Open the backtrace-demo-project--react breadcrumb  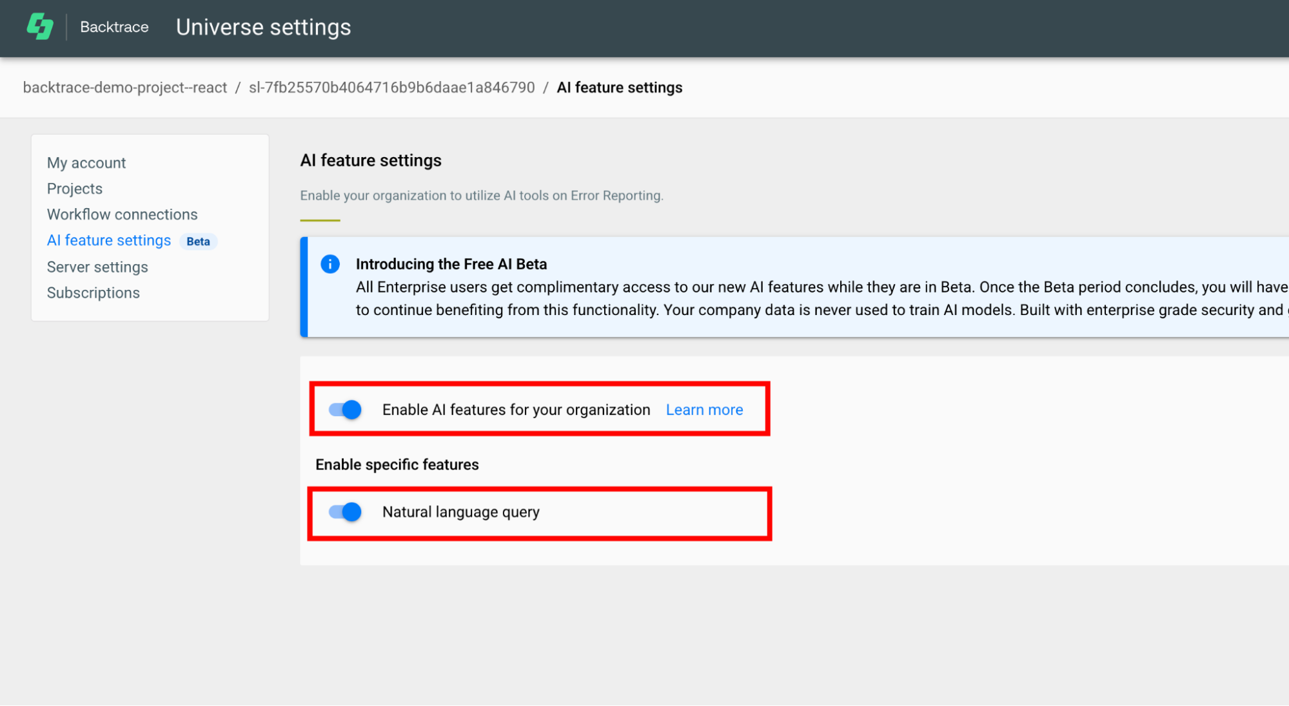[x=125, y=88]
